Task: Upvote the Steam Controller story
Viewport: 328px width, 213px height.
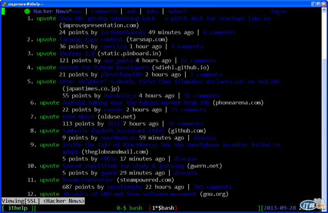Action: [x=50, y=180]
